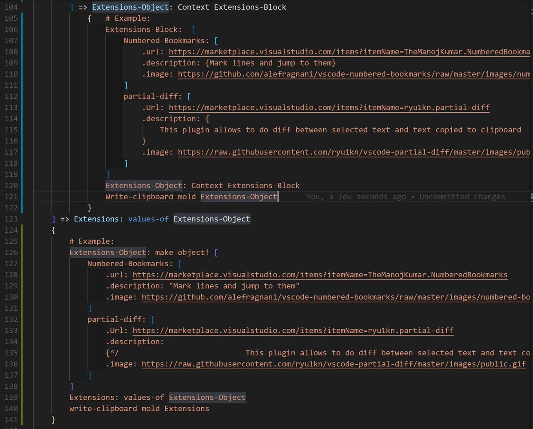Screen dimensions: 533x429
Task: Open the partial-diff marketplace URL on line 113
Action: click(x=330, y=108)
